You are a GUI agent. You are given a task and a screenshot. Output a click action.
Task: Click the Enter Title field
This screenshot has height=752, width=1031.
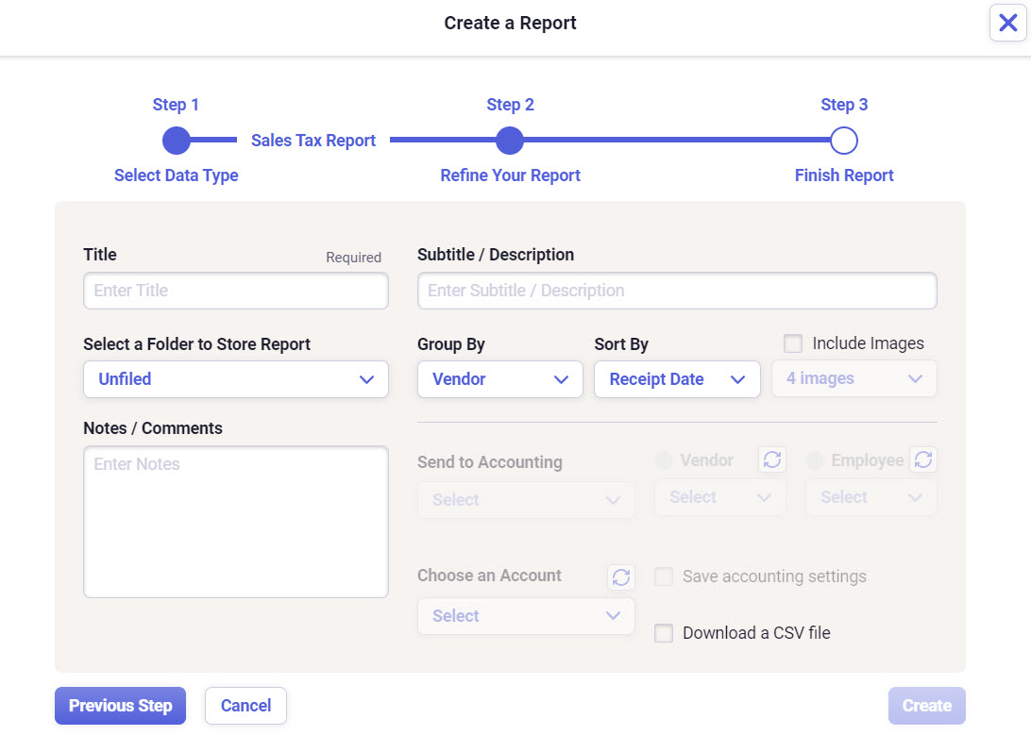point(235,291)
